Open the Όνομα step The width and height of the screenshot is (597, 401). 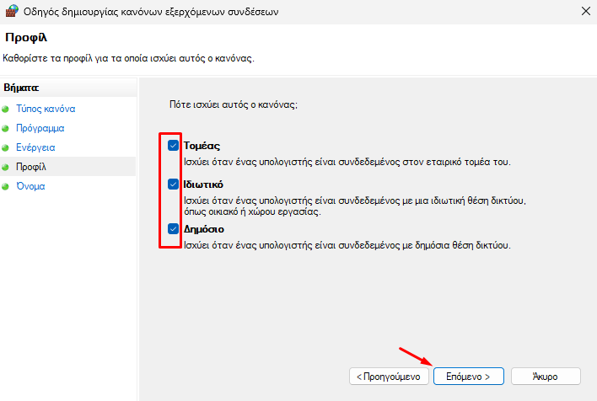(x=30, y=186)
